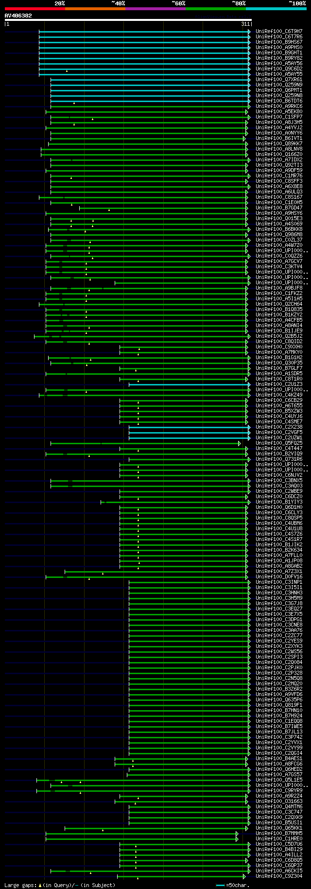Screen dimensions: 311x889
Task: Open hit UniRef100_Q9C6D2
Action: 279,69
